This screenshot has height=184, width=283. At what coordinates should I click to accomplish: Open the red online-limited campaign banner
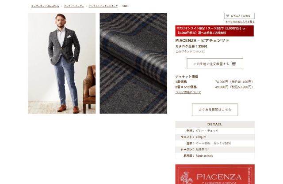click(214, 31)
